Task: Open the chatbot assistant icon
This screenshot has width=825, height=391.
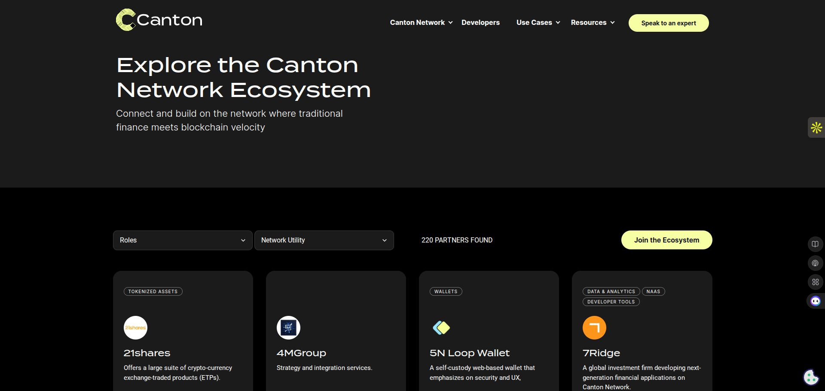Action: 815,301
